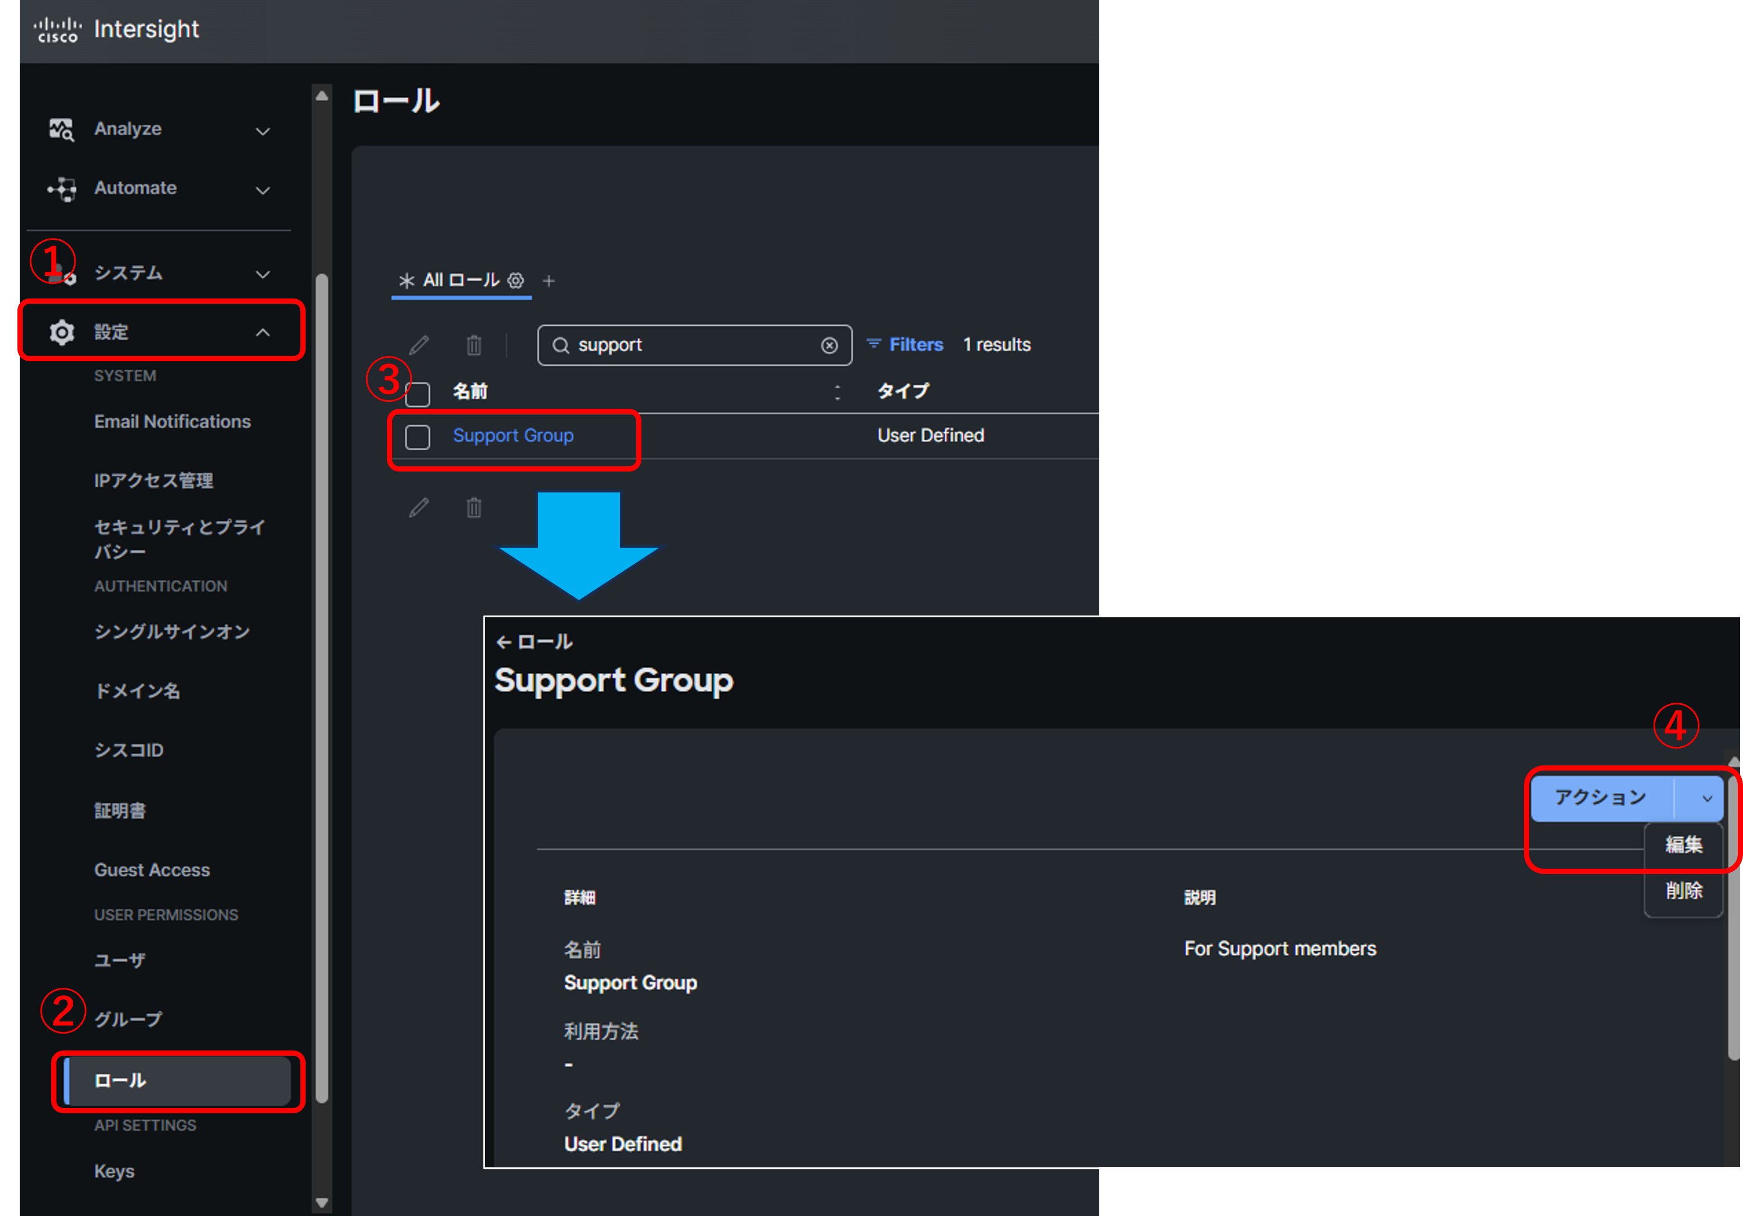This screenshot has width=1743, height=1216.
Task: Click the アクション button
Action: 1602,798
